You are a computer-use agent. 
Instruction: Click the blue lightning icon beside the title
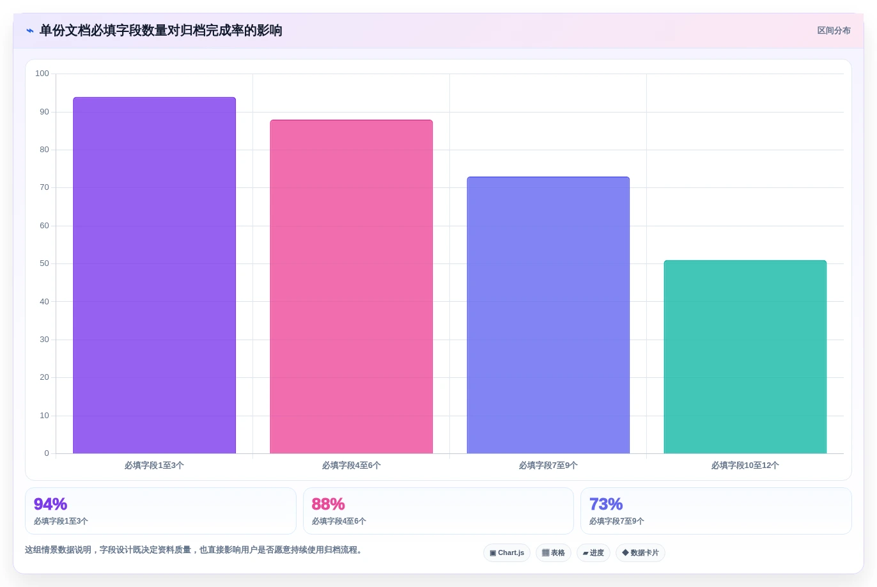pyautogui.click(x=30, y=31)
